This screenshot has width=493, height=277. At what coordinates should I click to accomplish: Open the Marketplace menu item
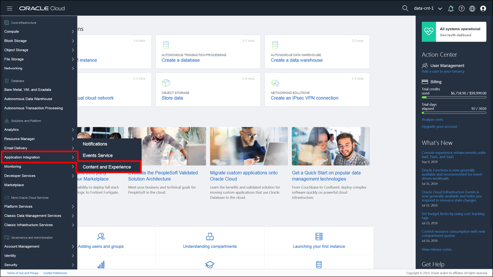[x=14, y=185]
